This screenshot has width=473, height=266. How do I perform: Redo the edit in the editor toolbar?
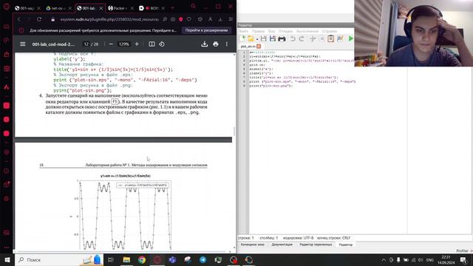point(302,38)
